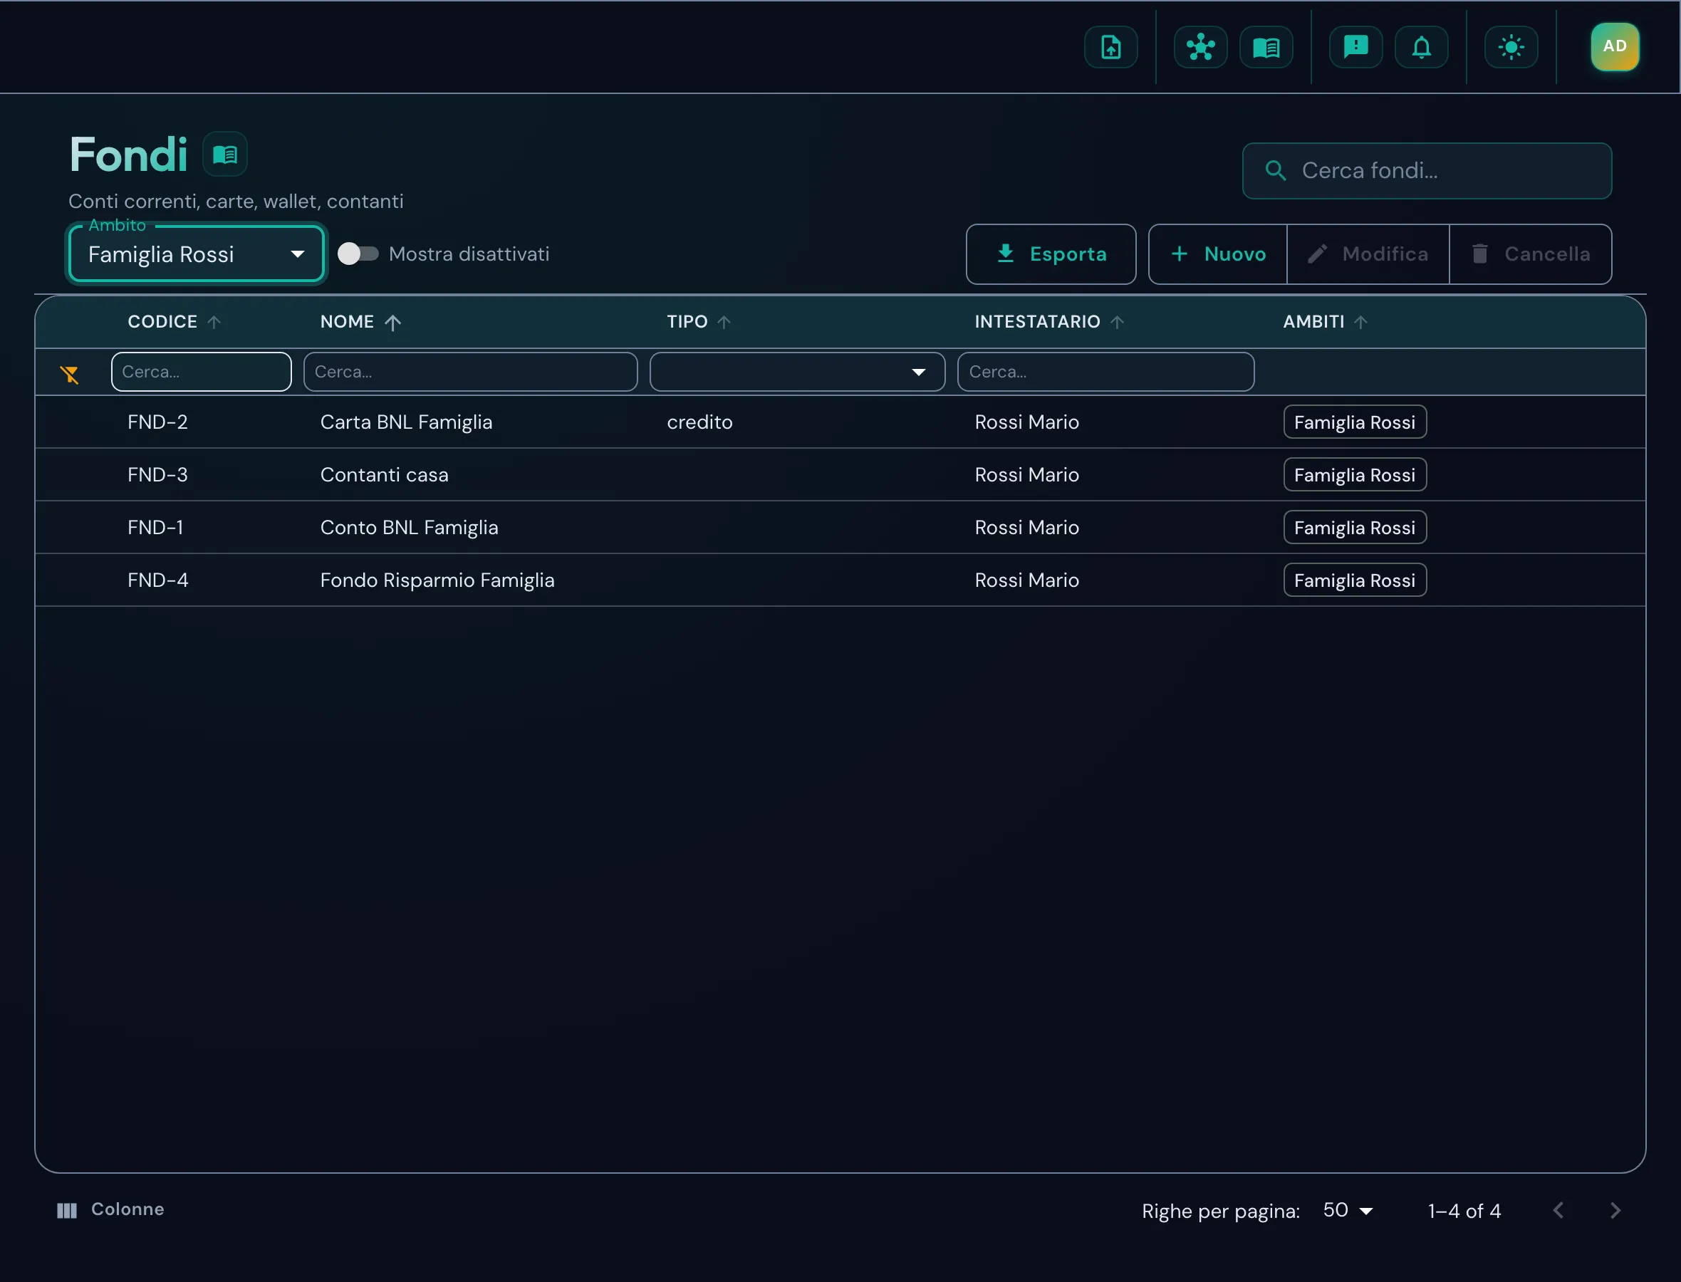
Task: Sort by CODICE column arrow
Action: coord(214,322)
